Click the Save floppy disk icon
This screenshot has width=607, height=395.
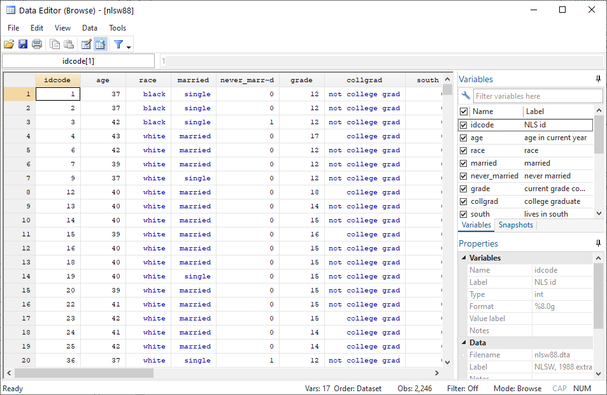pos(23,44)
